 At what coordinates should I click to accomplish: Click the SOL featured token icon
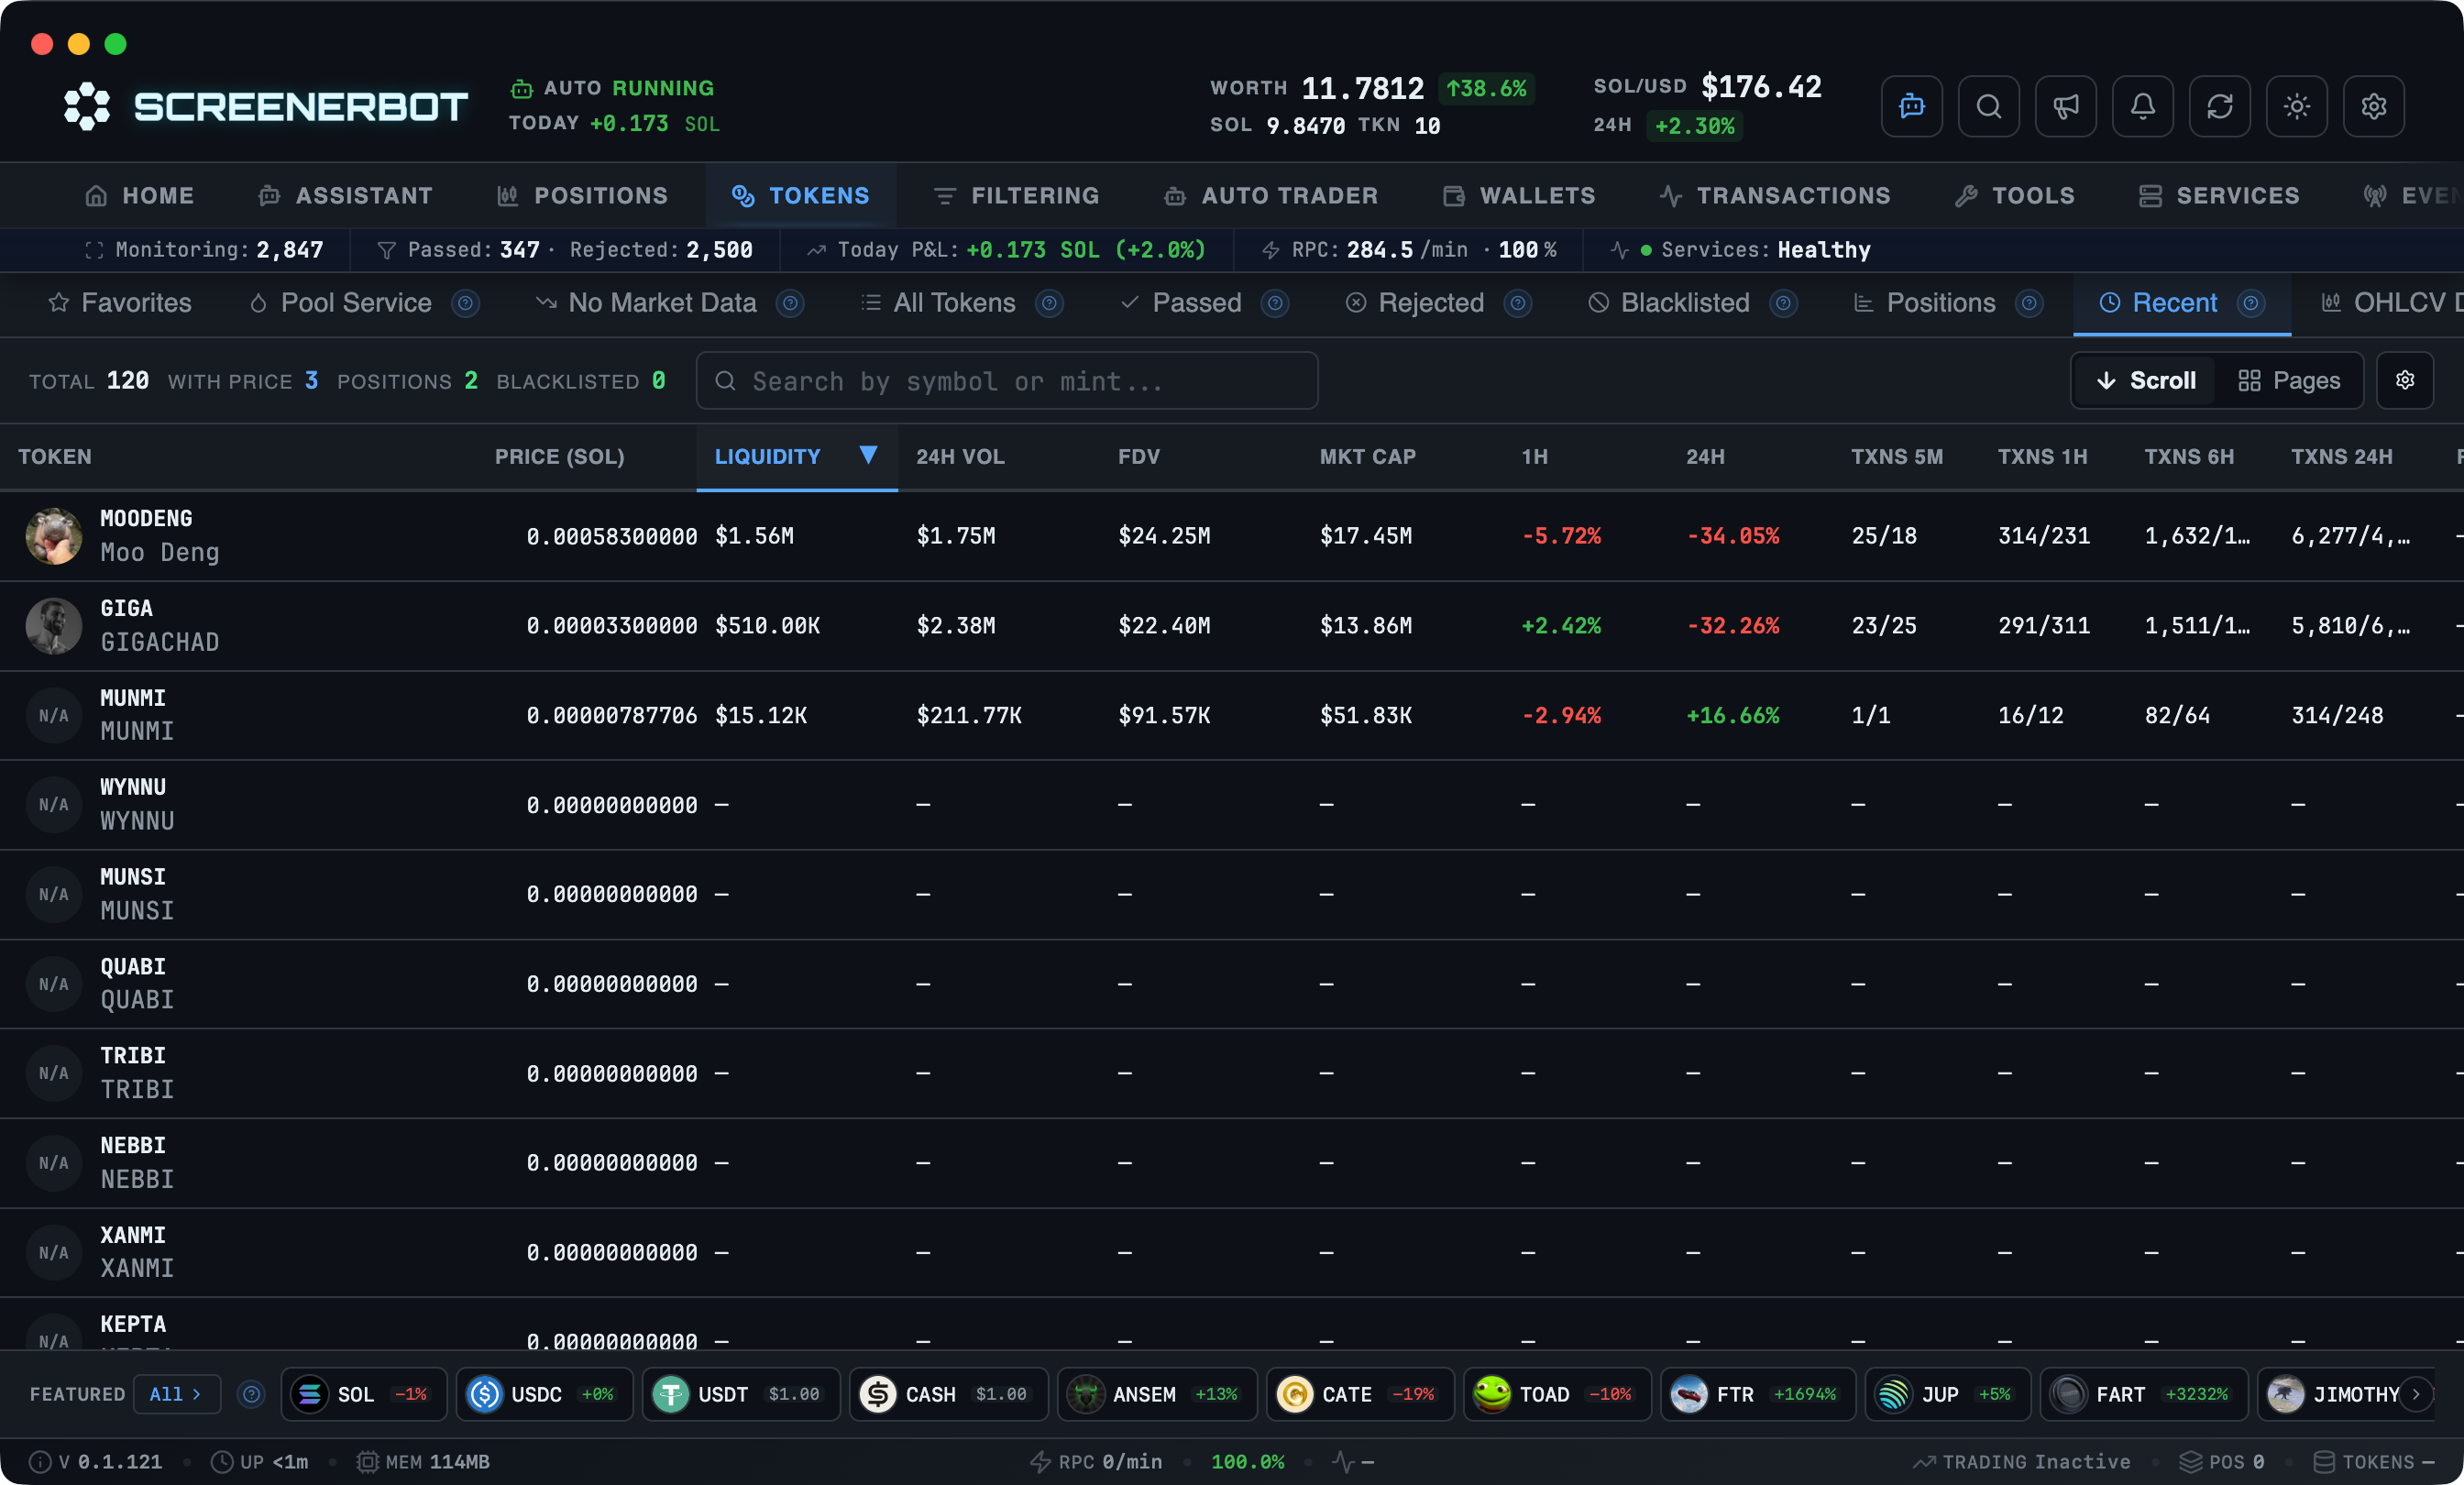309,1394
